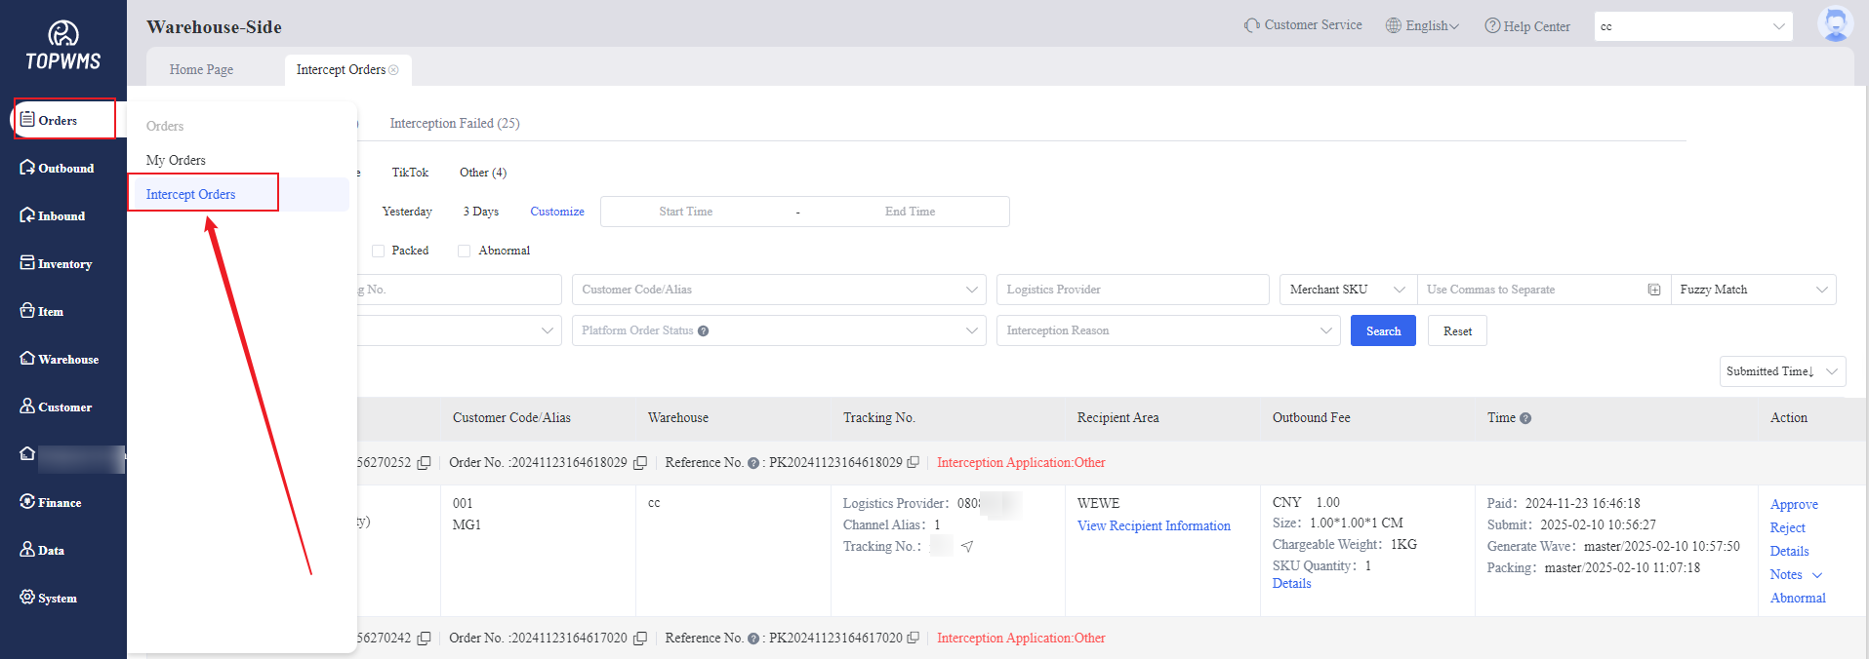Image resolution: width=1869 pixels, height=659 pixels.
Task: Open the System settings gear icon
Action: click(27, 598)
